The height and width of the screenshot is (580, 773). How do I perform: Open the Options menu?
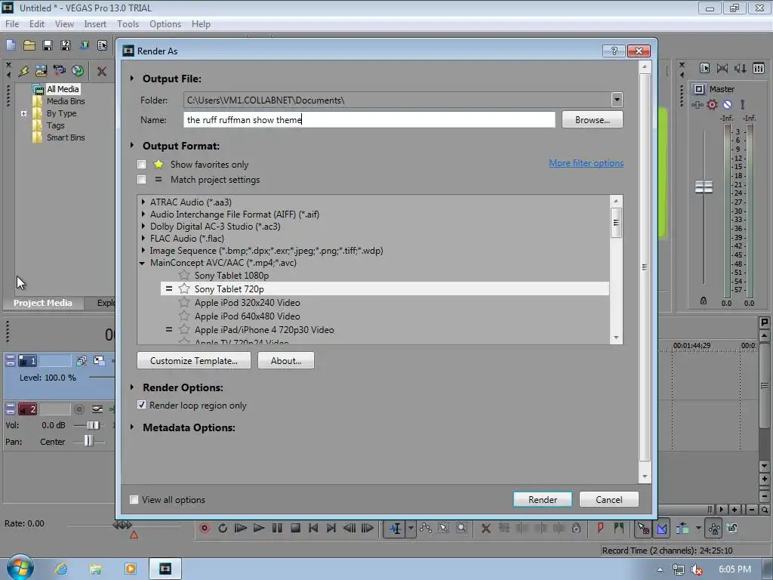(165, 23)
